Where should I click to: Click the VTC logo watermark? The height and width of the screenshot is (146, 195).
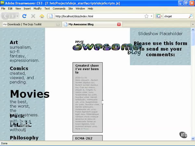pos(184,135)
